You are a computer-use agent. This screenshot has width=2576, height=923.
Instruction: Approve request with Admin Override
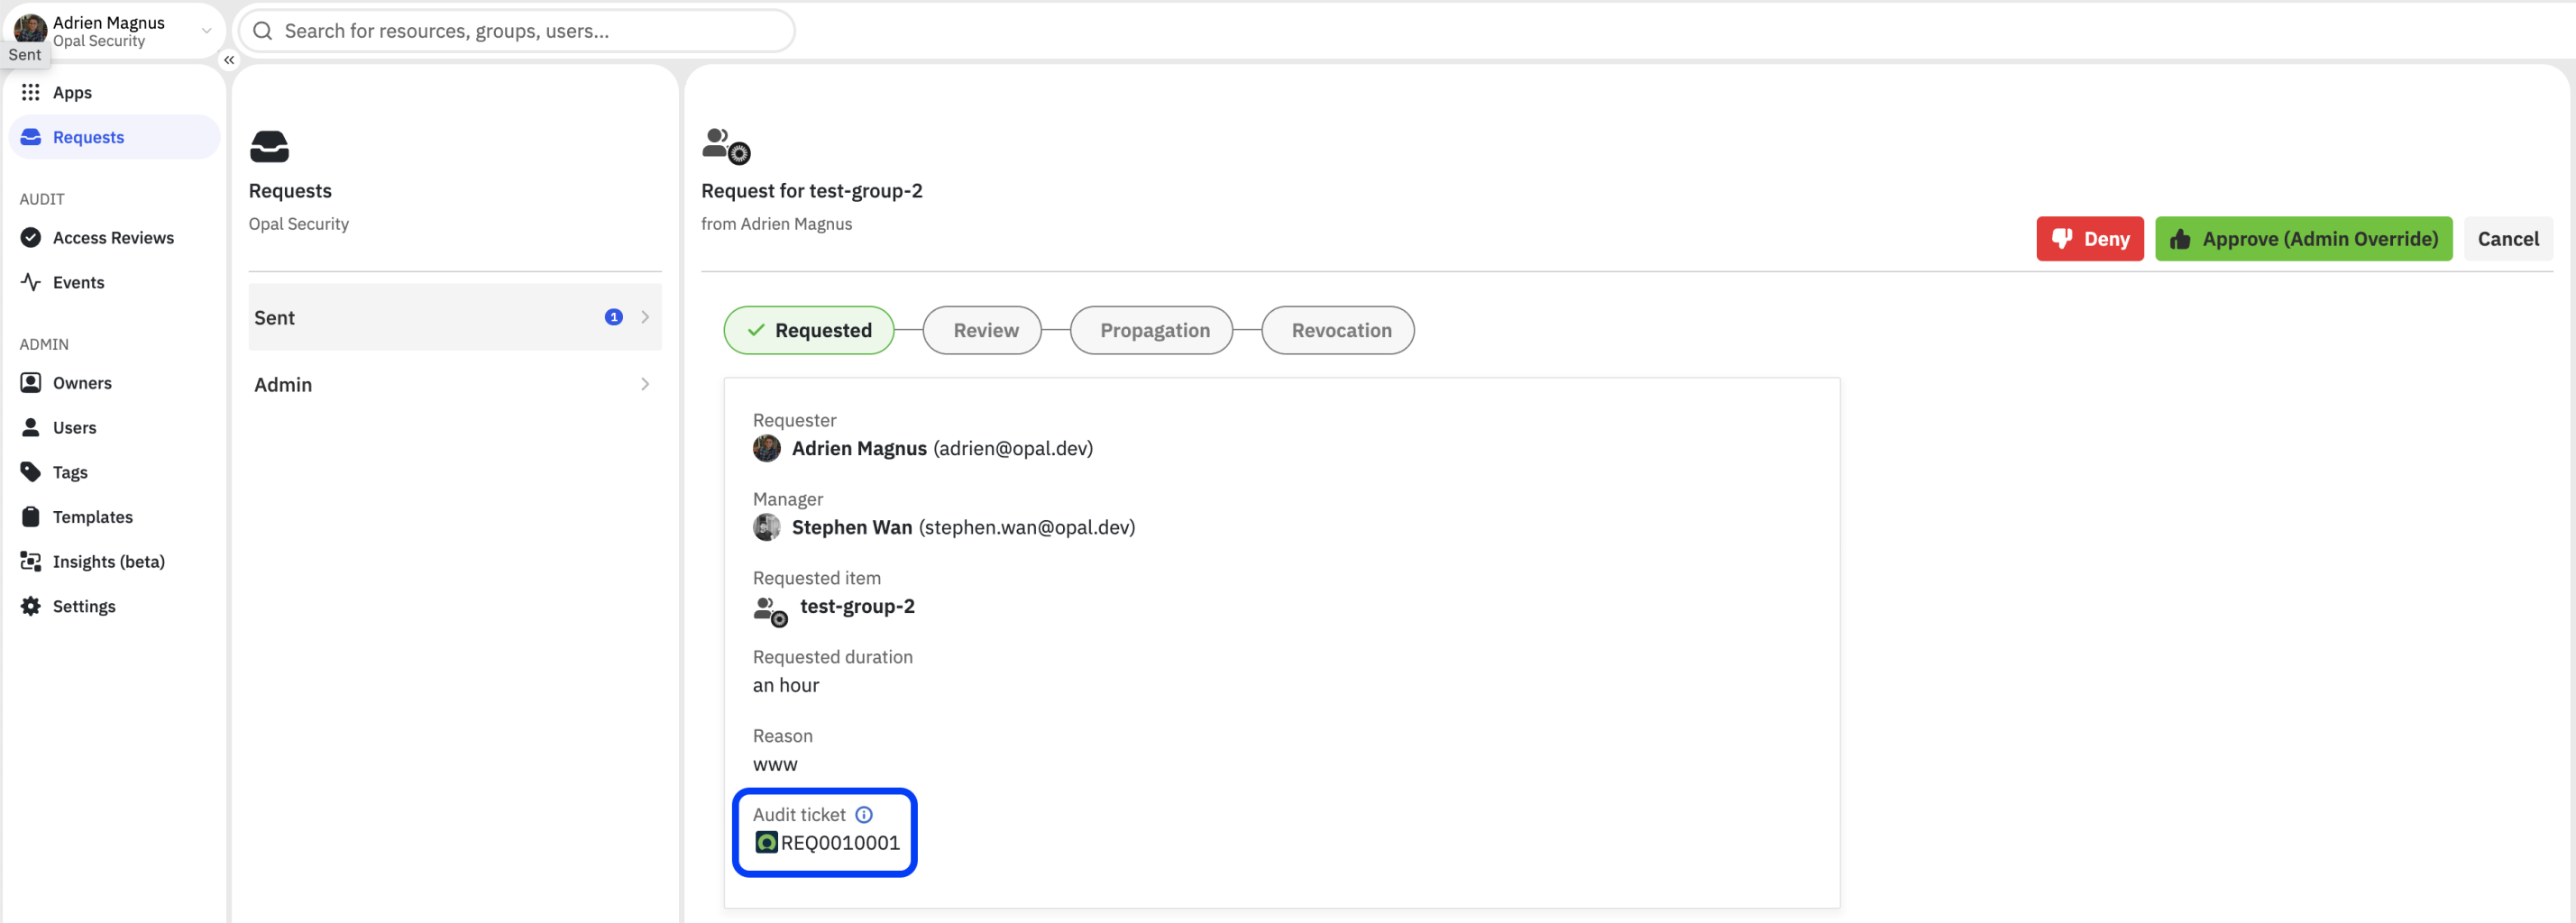pyautogui.click(x=2304, y=238)
